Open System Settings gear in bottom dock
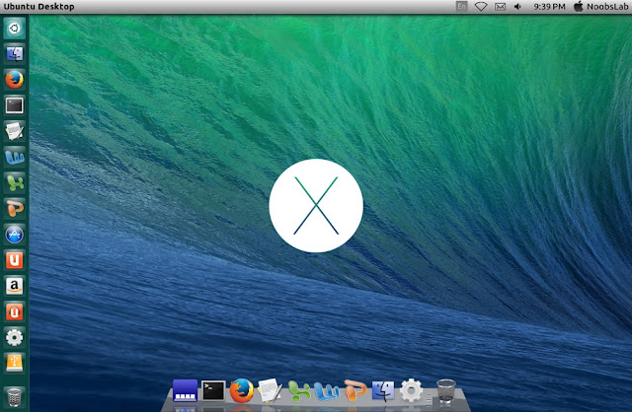The width and height of the screenshot is (632, 412). (411, 390)
